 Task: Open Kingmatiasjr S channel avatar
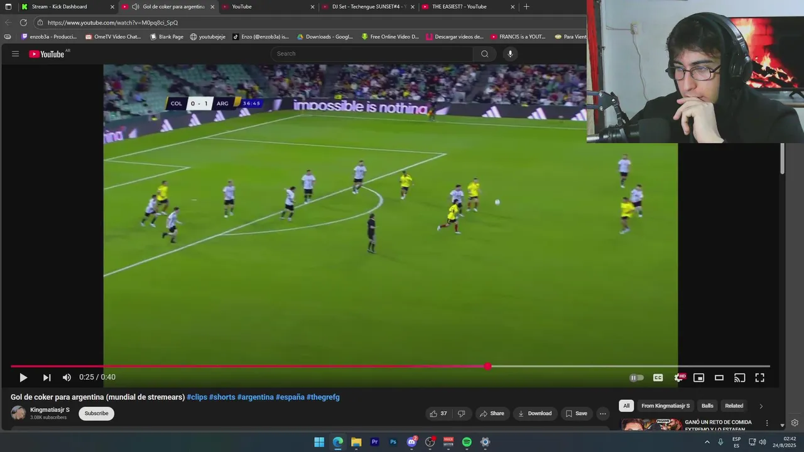pyautogui.click(x=18, y=413)
